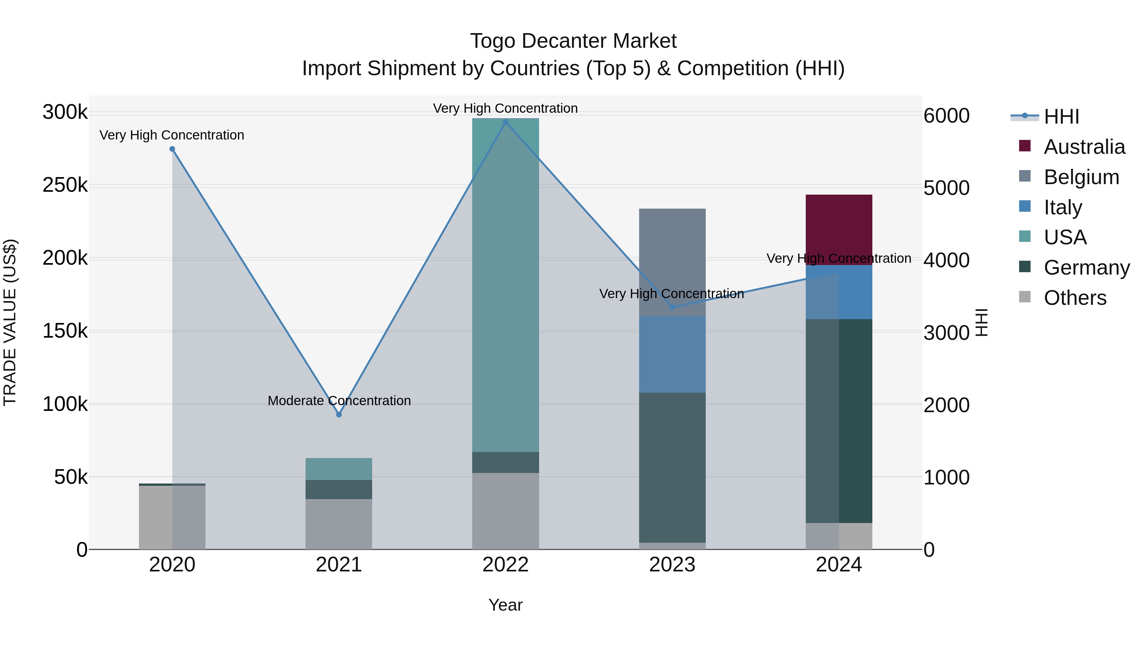Click 'Very High Concentration' label above 2020
Screen dimensions: 1147x645
pyautogui.click(x=172, y=135)
